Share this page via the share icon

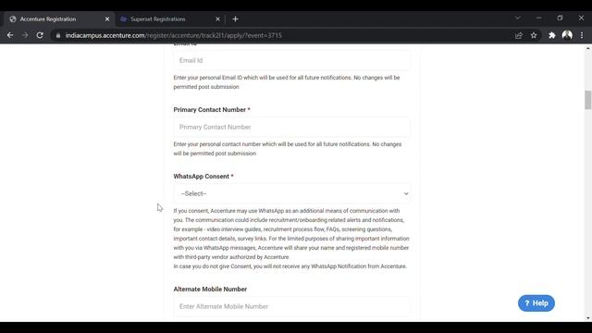(x=519, y=35)
